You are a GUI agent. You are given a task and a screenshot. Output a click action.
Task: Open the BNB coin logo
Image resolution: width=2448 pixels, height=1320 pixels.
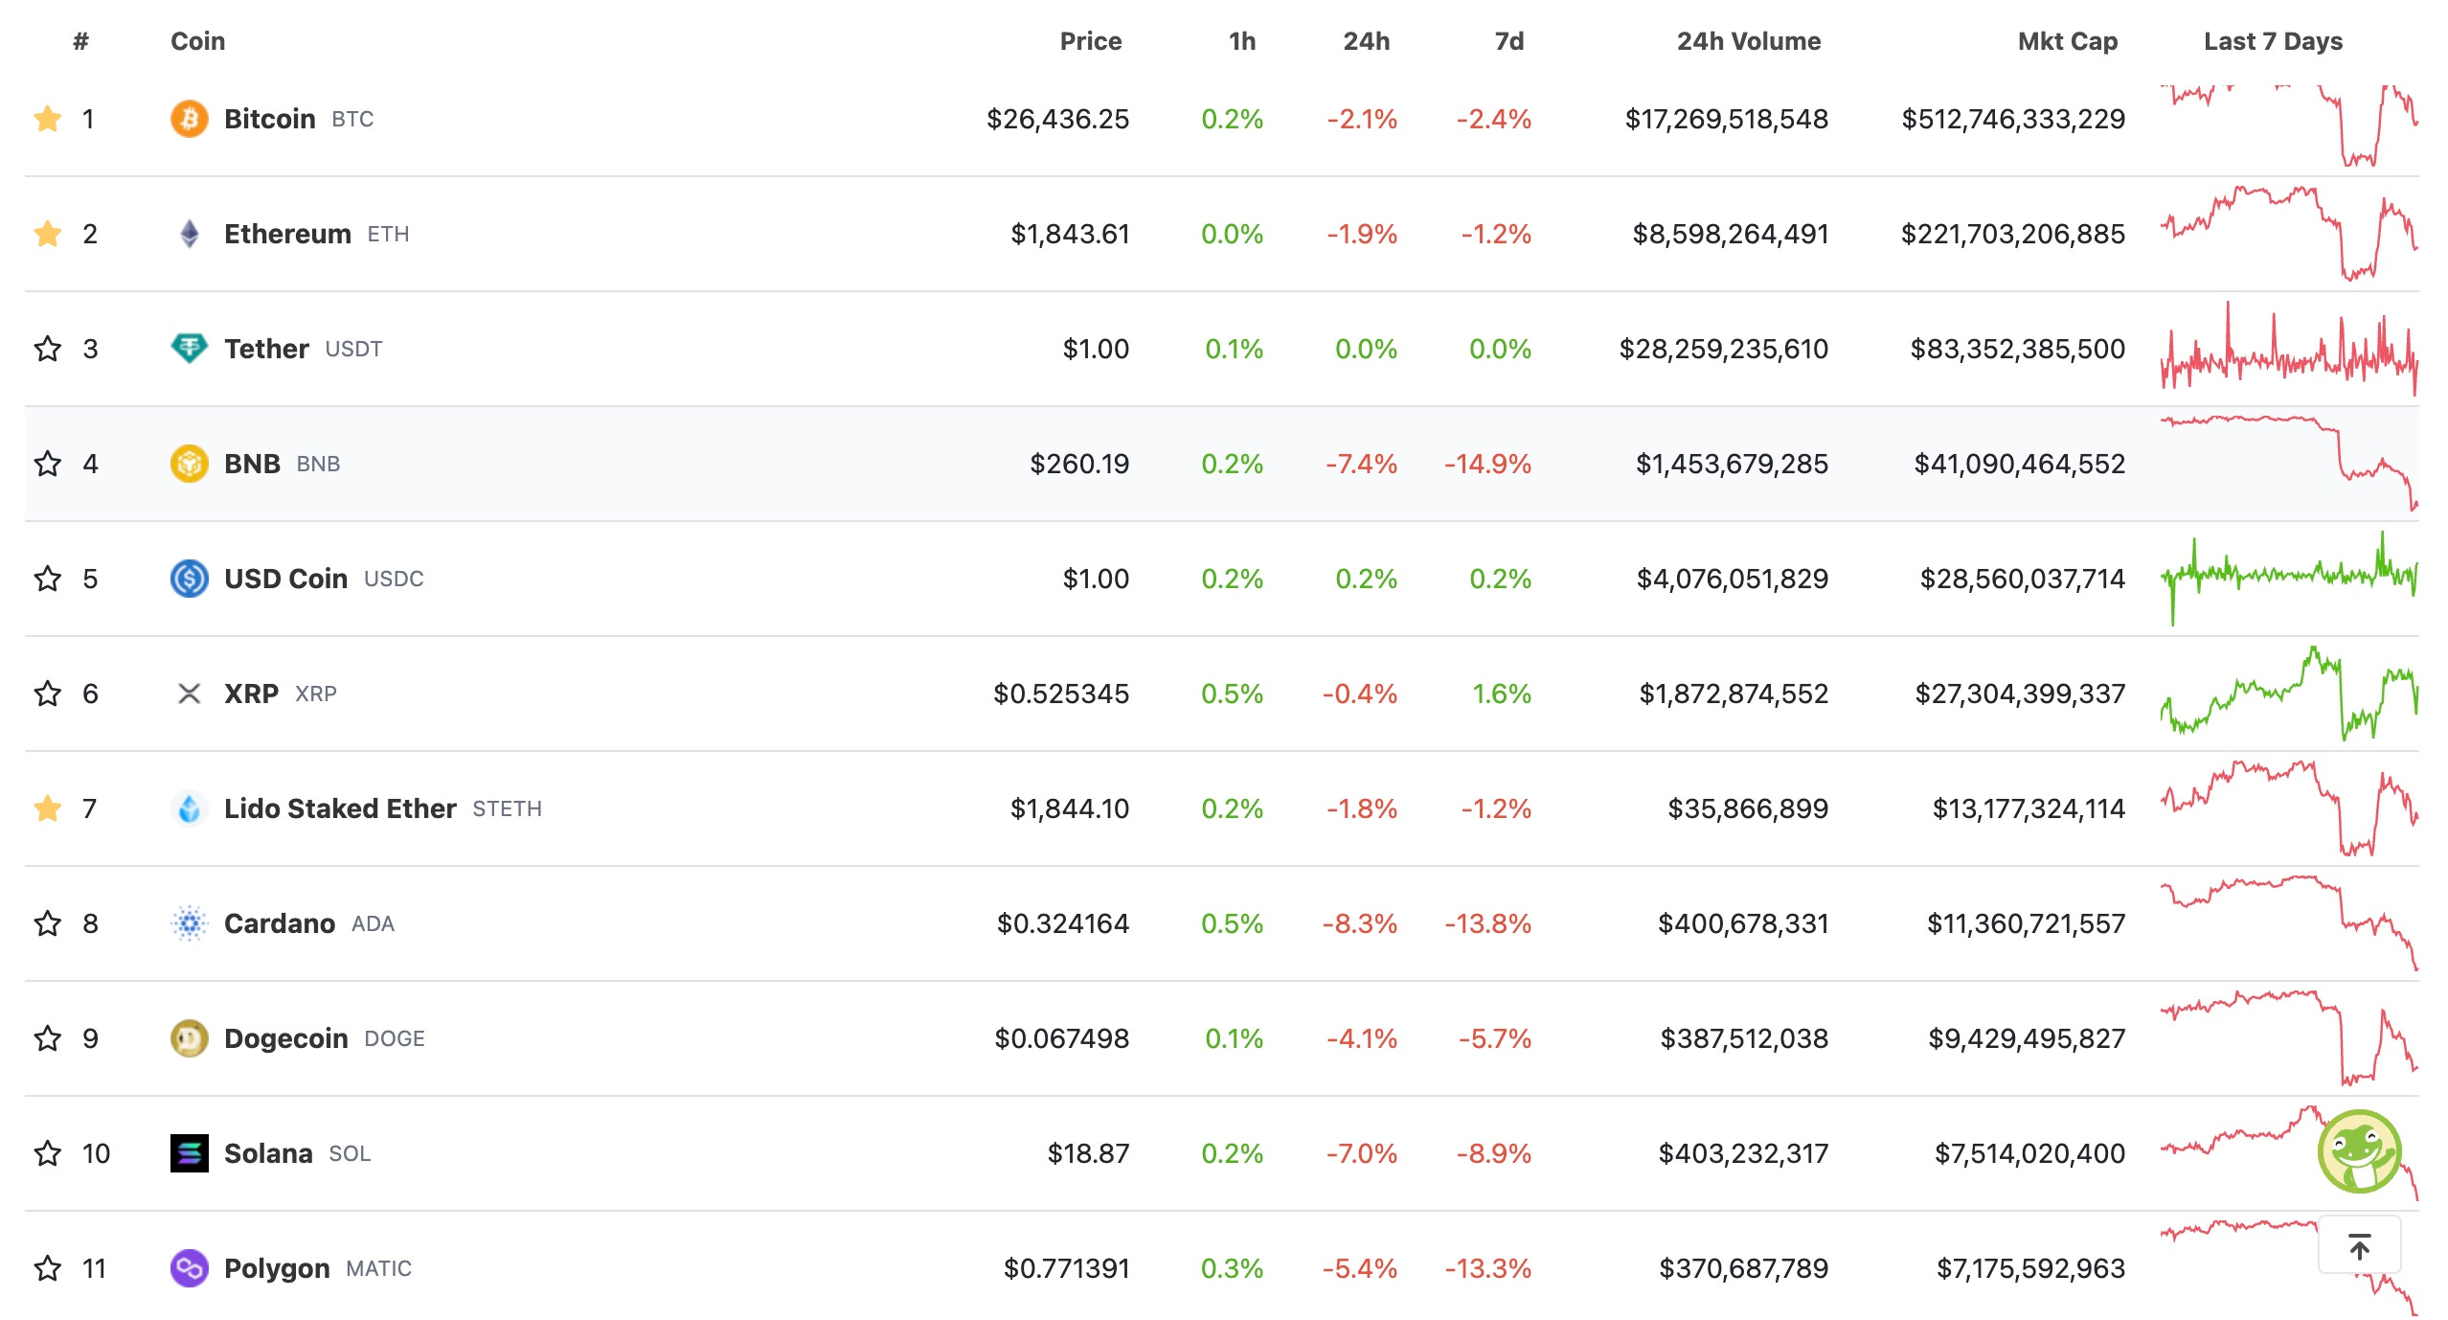coord(190,464)
